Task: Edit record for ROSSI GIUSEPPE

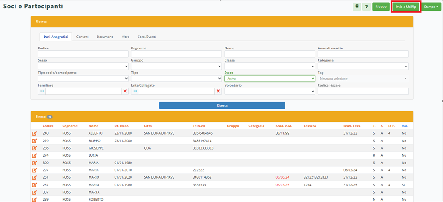Action: pyautogui.click(x=34, y=148)
